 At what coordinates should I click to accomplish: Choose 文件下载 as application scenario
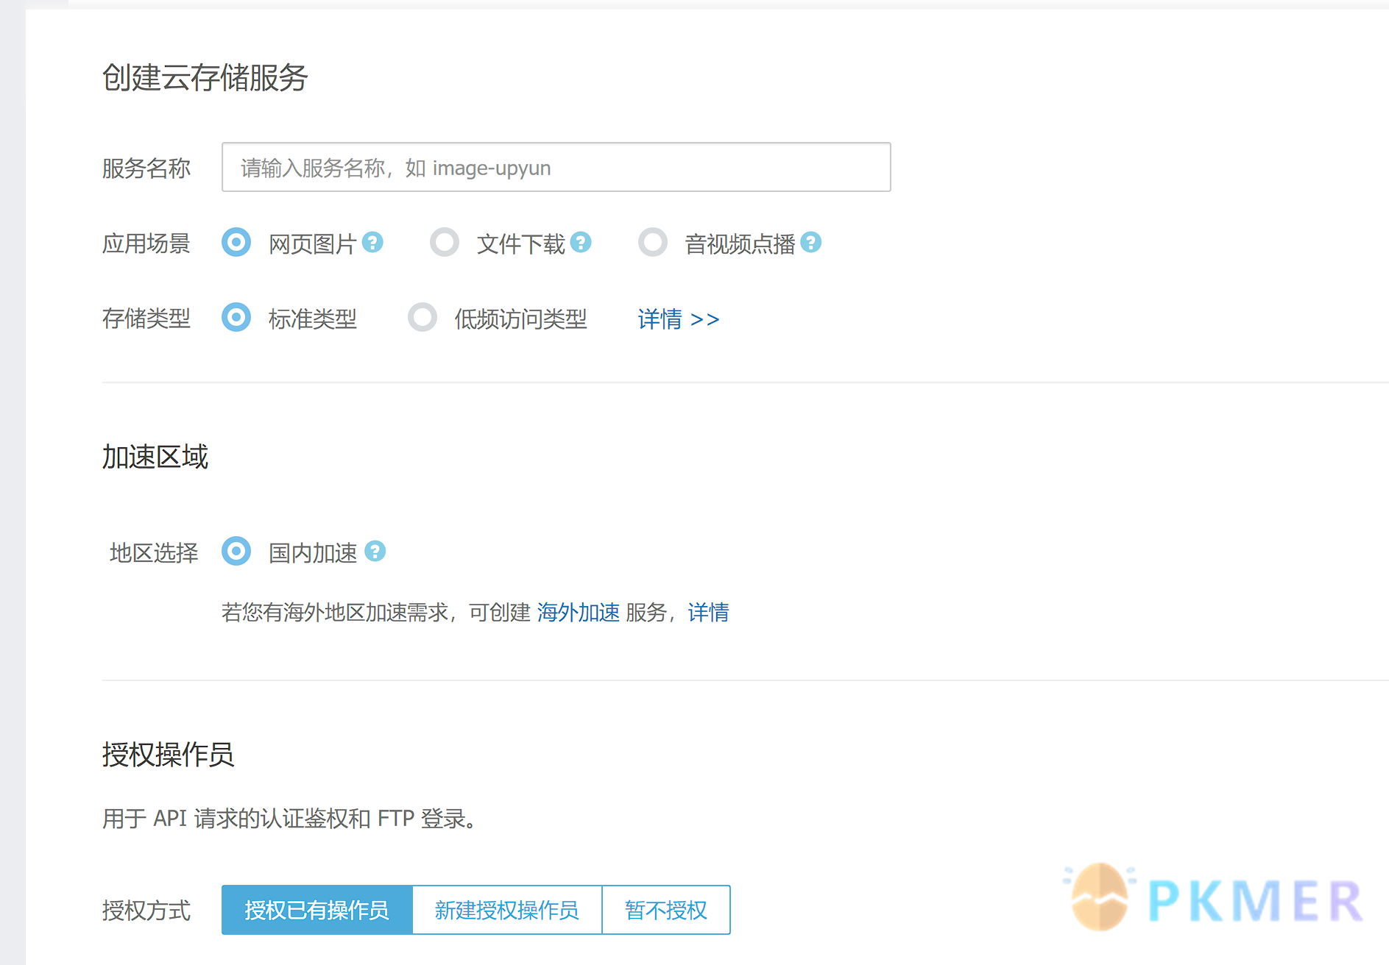[x=445, y=243]
